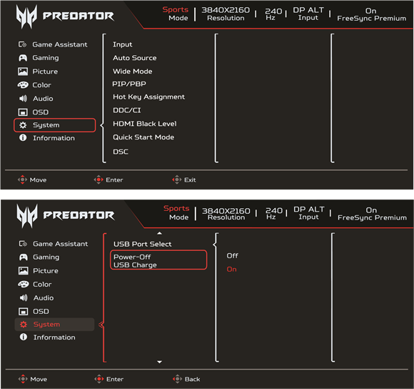Viewport: 414px width, 389px height.
Task: Choose HDMI Black Level menu item
Action: [x=145, y=124]
